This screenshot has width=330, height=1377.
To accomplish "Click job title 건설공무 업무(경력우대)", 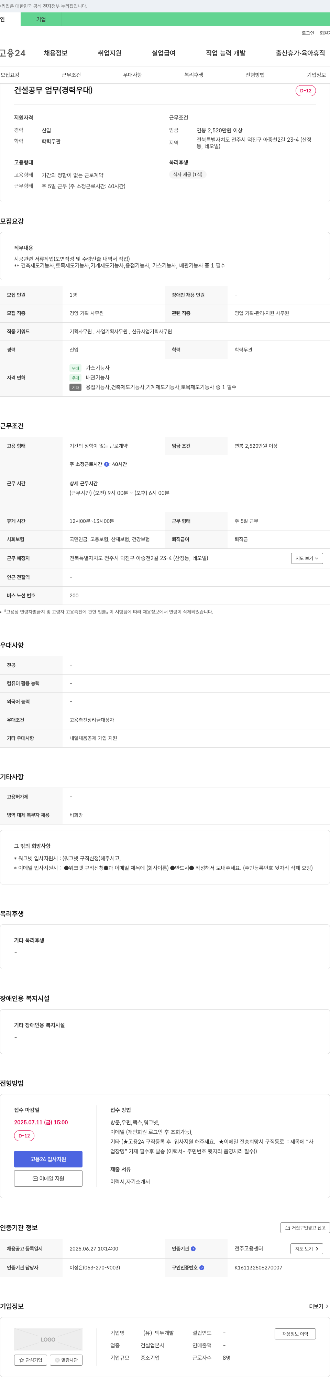I will (53, 90).
